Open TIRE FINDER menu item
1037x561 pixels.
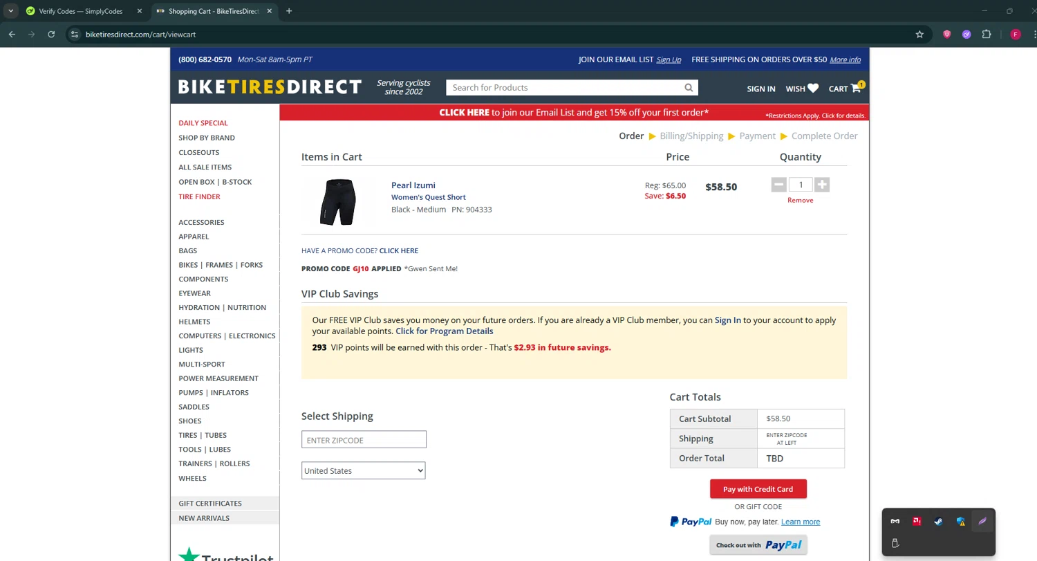(x=199, y=196)
